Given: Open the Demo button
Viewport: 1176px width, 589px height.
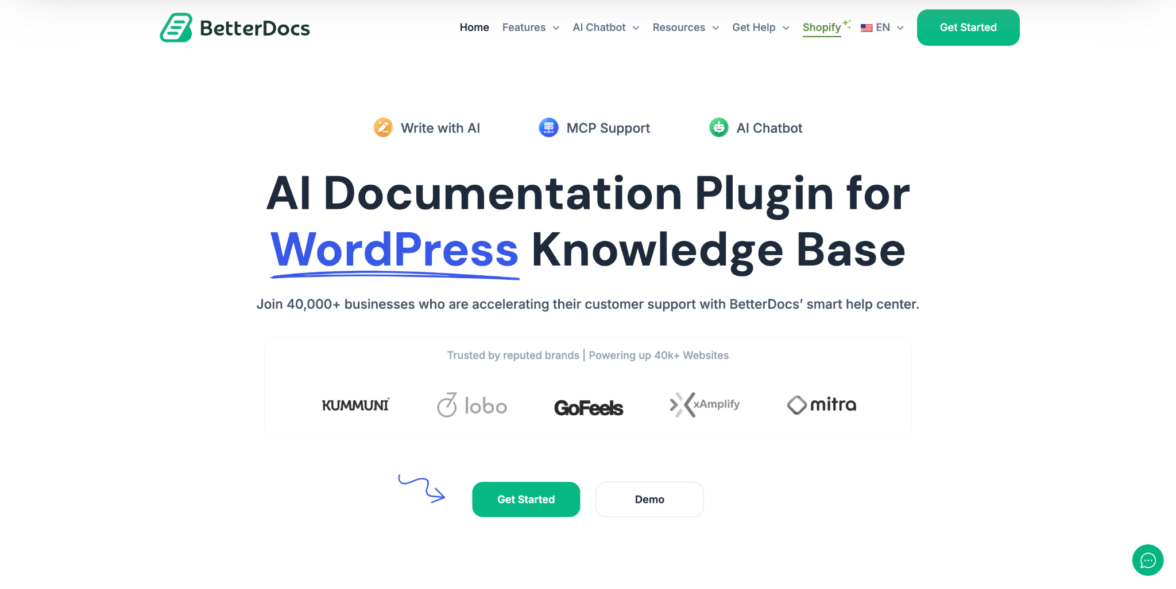Looking at the screenshot, I should point(649,500).
